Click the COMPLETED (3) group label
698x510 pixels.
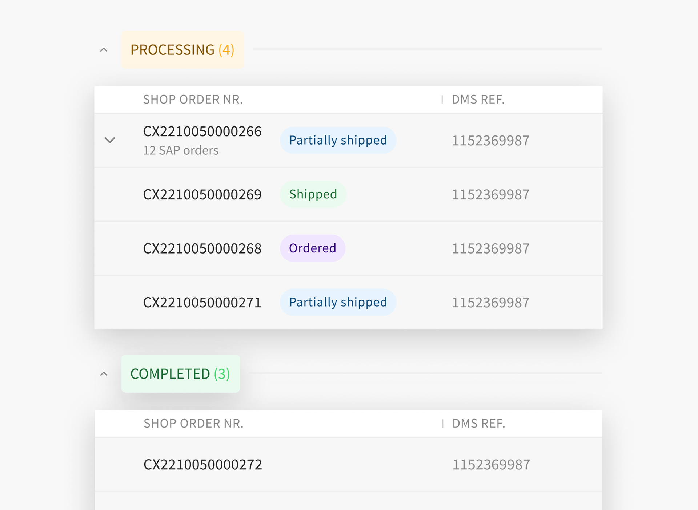tap(180, 374)
